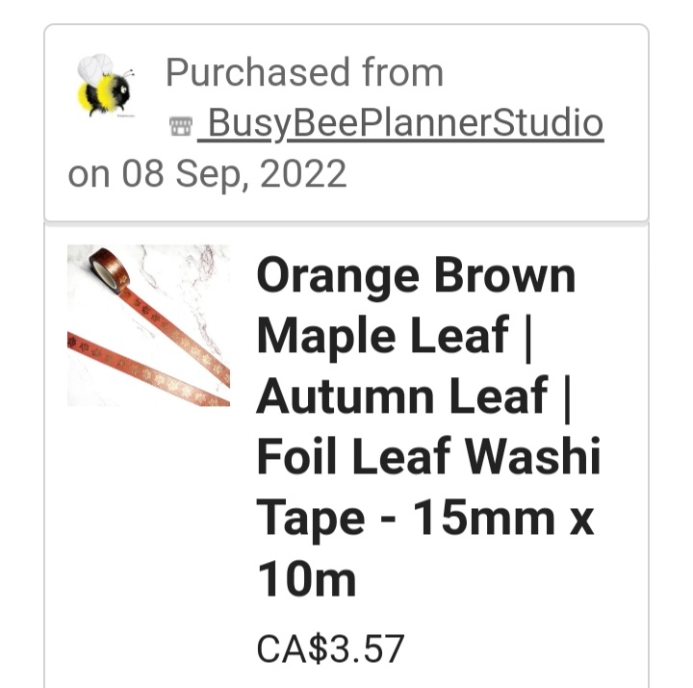The width and height of the screenshot is (693, 688).
Task: Click the word 'Studio' in shop name
Action: tap(548, 122)
